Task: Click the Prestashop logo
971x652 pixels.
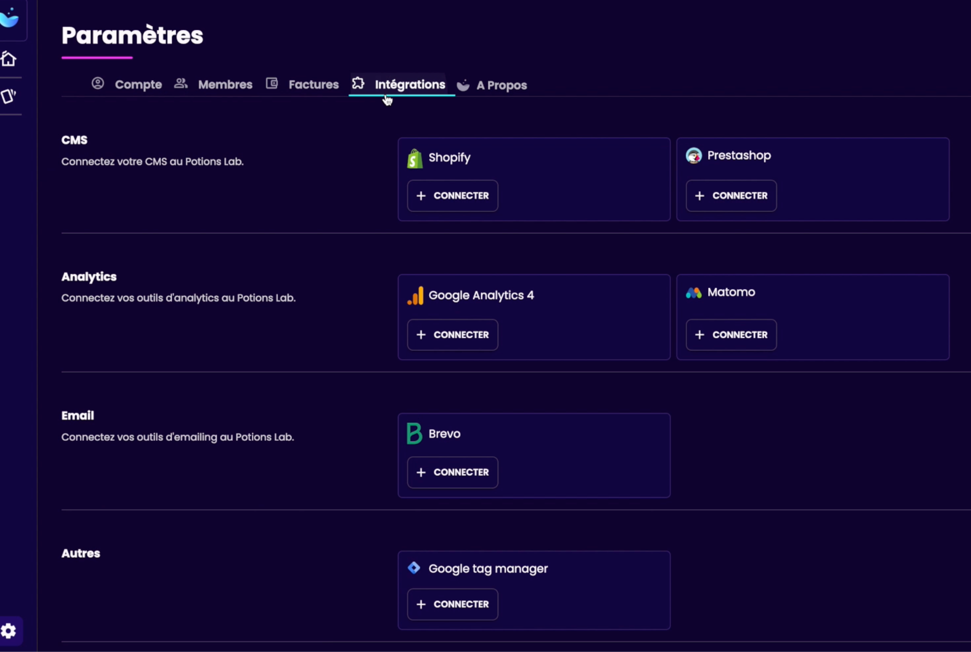Action: 694,155
